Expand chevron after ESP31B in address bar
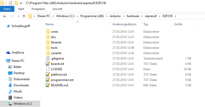This screenshot has width=205, height=107. click(x=175, y=16)
